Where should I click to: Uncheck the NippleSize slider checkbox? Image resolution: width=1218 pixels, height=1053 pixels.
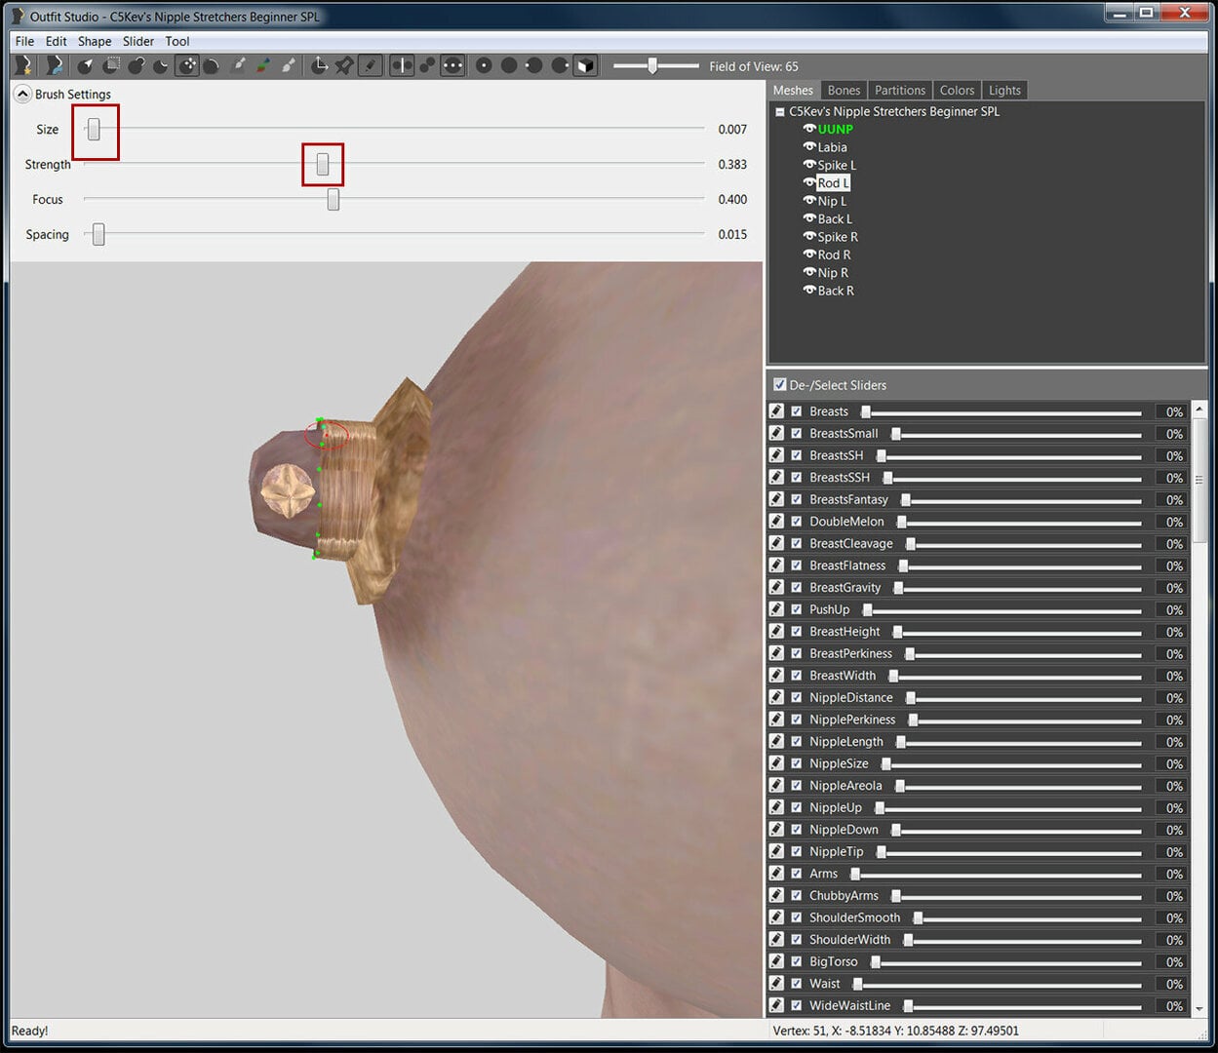click(x=797, y=763)
